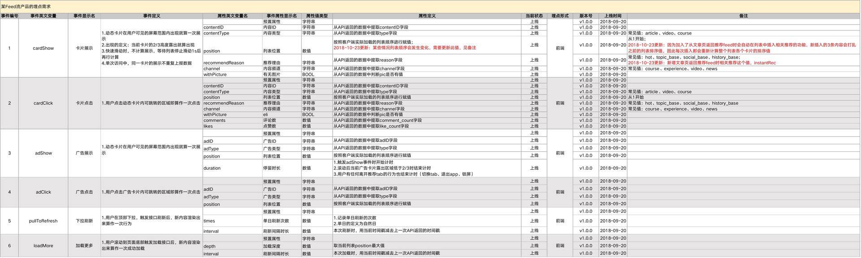Select the 卡片展示 display name cell

point(84,48)
